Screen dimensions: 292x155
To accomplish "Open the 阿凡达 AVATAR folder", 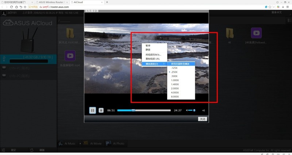I will [70, 33].
